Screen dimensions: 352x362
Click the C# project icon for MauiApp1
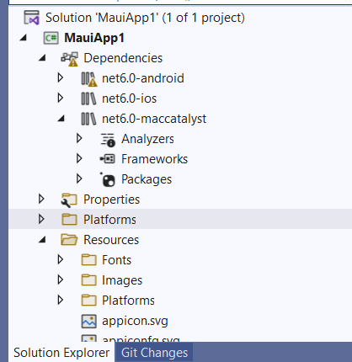51,38
